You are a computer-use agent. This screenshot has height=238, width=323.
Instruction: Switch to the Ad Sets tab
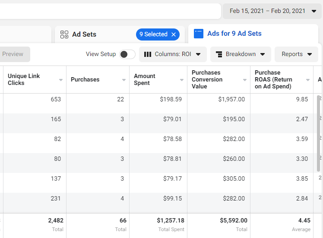point(84,34)
